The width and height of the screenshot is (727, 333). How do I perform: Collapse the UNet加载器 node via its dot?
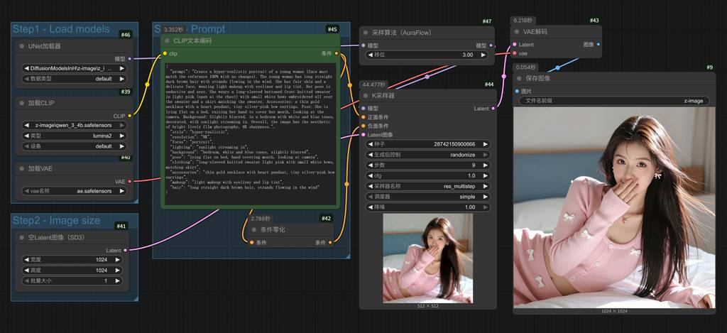click(x=21, y=46)
